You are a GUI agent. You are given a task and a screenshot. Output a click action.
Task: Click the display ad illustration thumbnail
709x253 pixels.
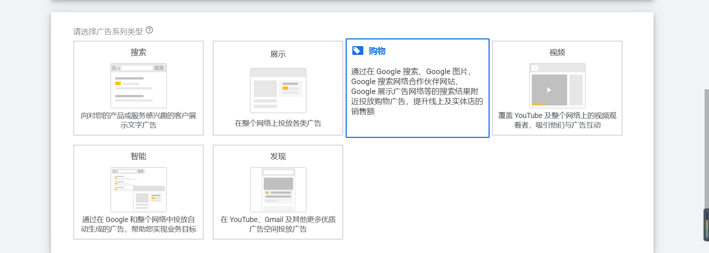(278, 90)
